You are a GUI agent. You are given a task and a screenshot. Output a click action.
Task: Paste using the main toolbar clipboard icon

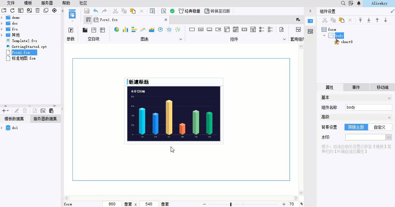pyautogui.click(x=133, y=11)
